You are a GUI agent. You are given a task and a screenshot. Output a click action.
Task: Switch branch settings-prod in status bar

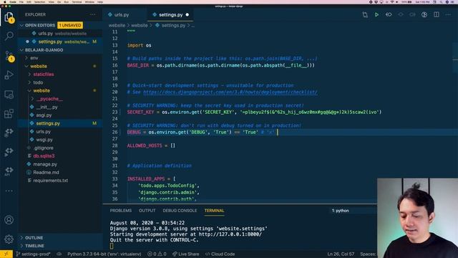[34, 254]
